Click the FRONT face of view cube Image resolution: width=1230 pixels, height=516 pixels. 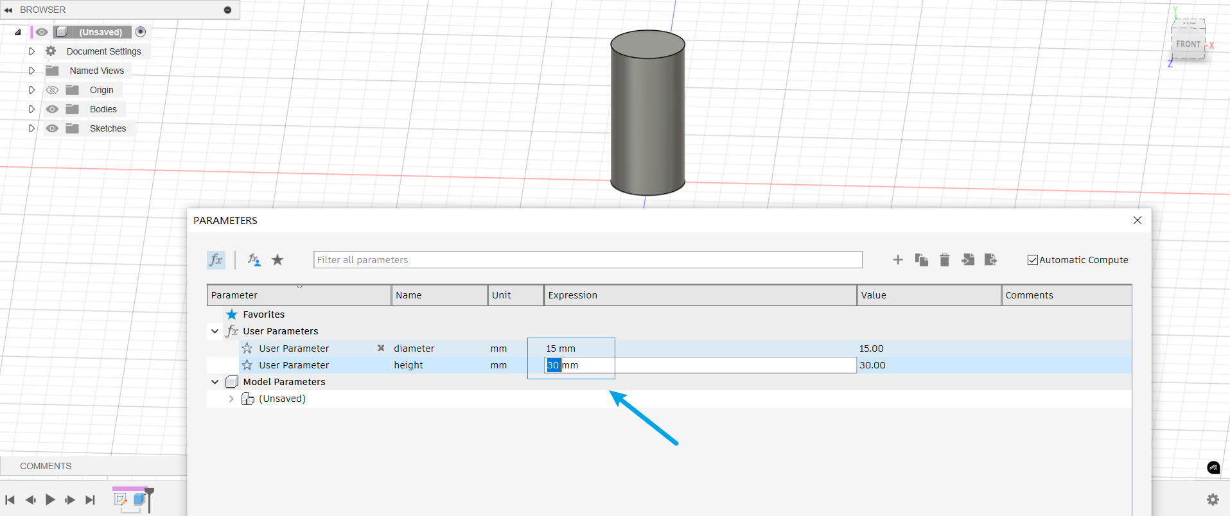tap(1188, 44)
